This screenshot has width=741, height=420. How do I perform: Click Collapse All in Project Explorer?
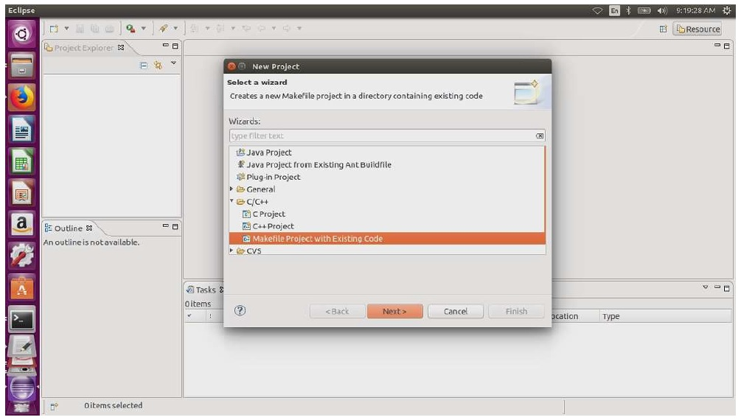pyautogui.click(x=145, y=66)
